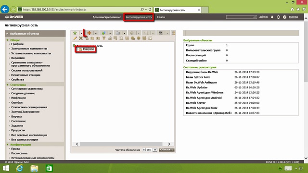Viewport: 308px width, 173px height.
Task: Open the Windows Start button
Action: [x=6, y=168]
